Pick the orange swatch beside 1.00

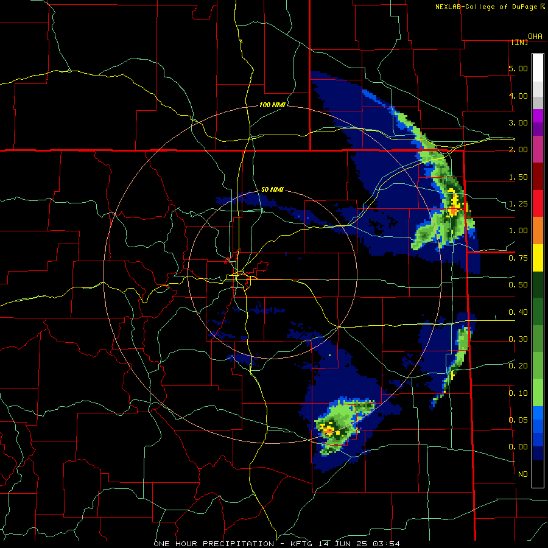pyautogui.click(x=538, y=231)
